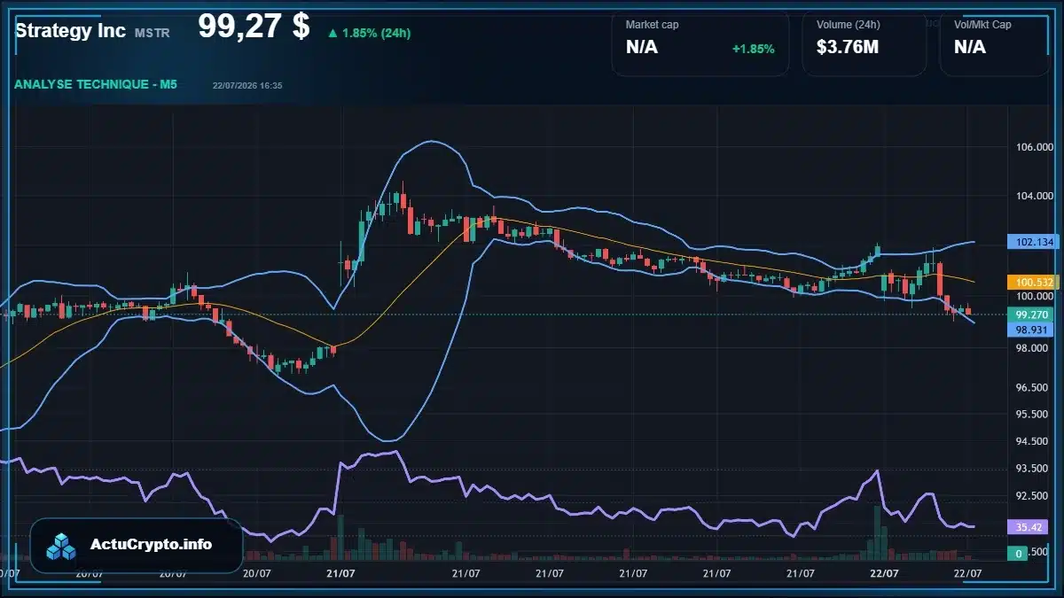Click the +1.85% value in Market cap card
This screenshot has width=1064, height=598.
pyautogui.click(x=753, y=49)
